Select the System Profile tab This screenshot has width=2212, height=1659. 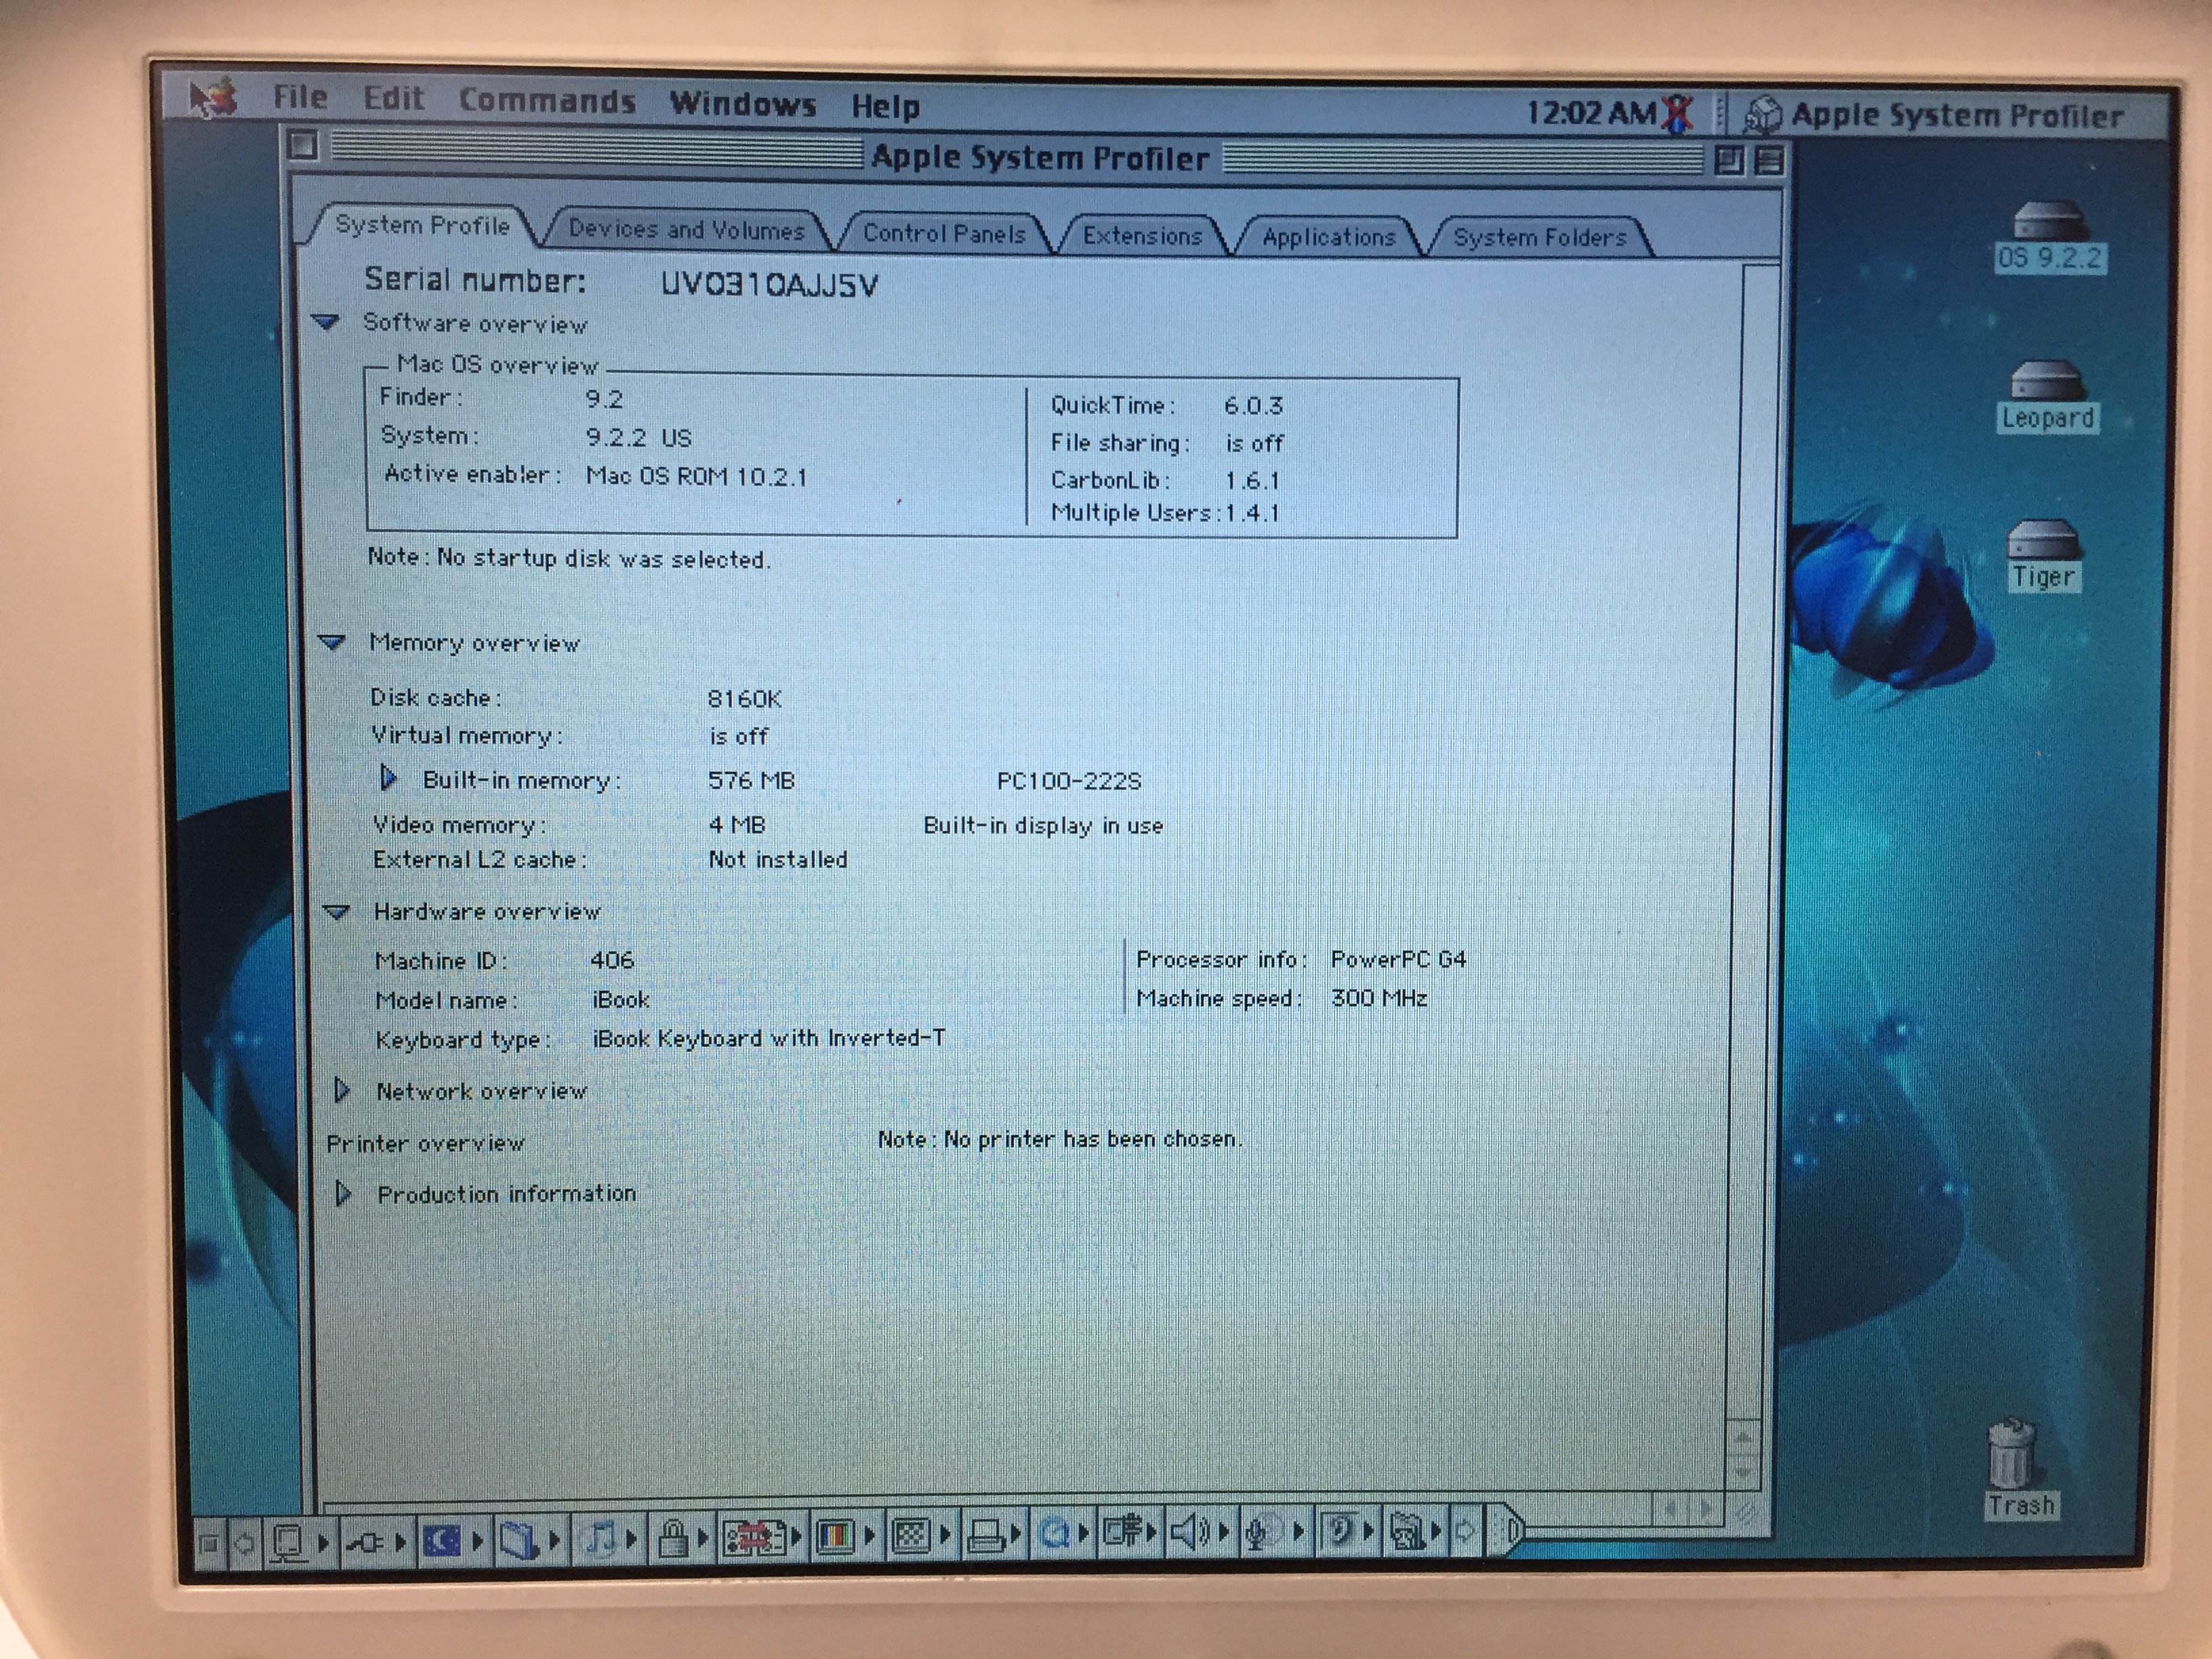(x=422, y=225)
